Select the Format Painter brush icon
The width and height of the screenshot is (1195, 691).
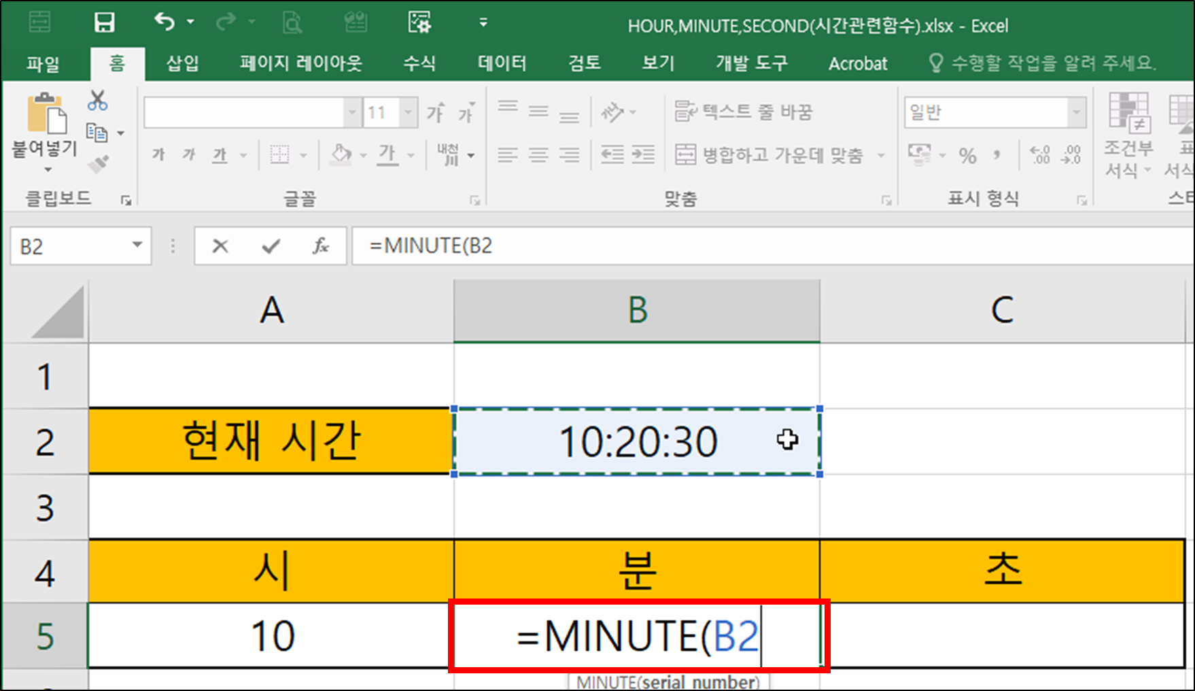tap(99, 164)
